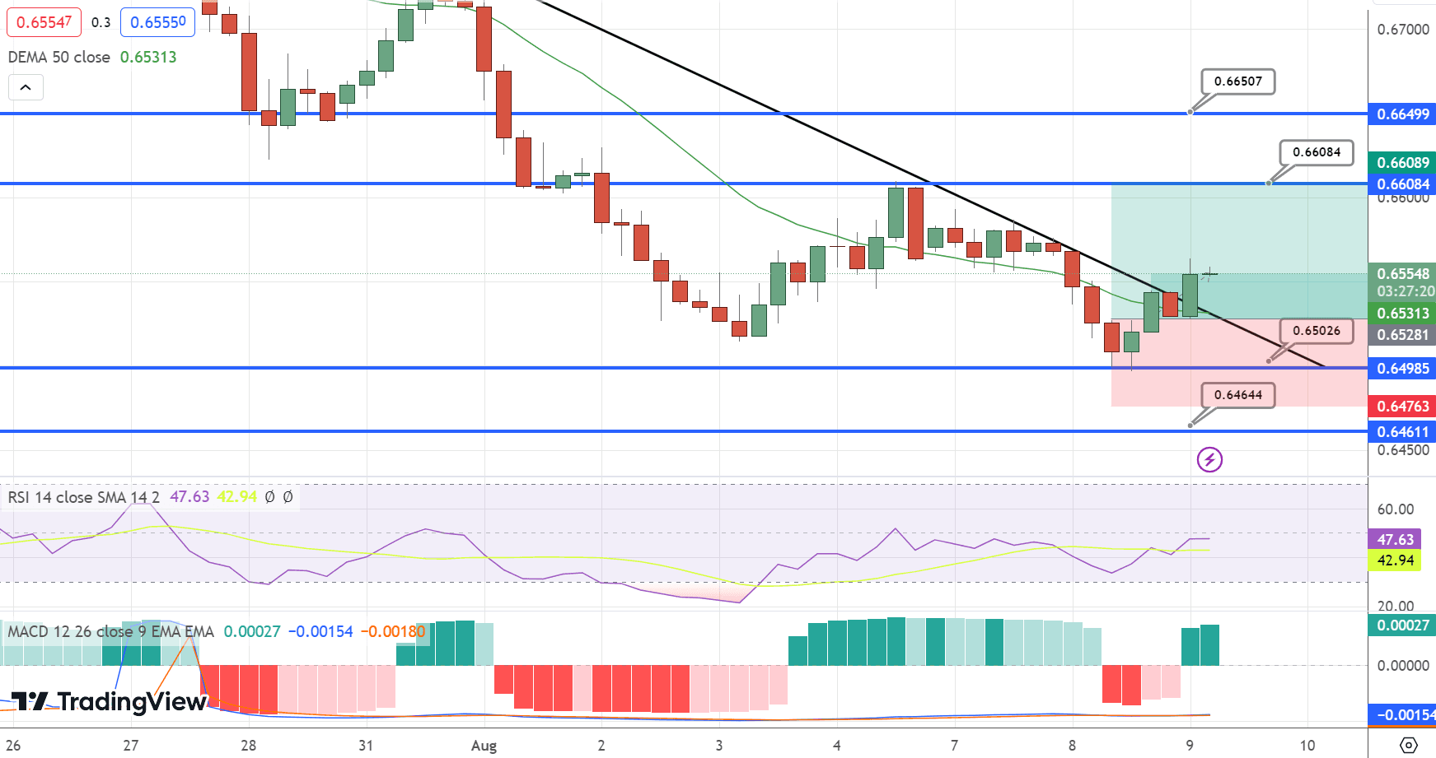Click the RSI value 47.63 axis tag
Screen dimensions: 1436x758
click(x=1395, y=540)
